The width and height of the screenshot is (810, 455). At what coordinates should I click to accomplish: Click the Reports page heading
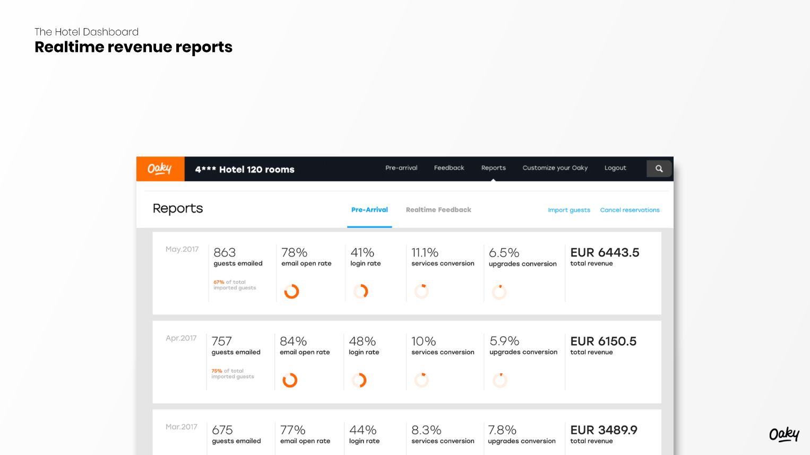coord(178,209)
